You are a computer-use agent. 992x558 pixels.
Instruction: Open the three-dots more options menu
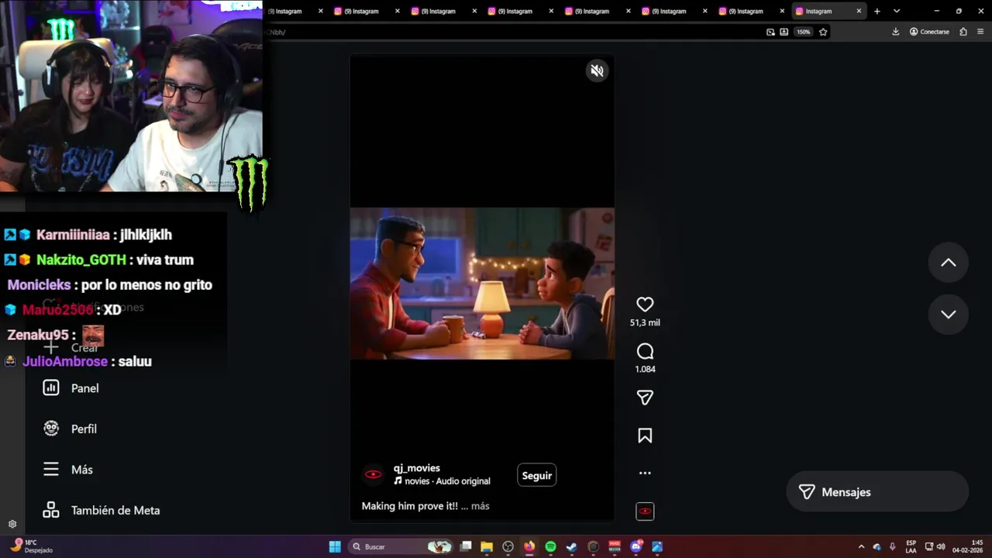[x=645, y=473]
